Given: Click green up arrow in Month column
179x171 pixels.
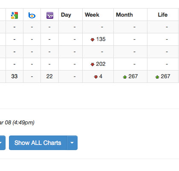Looking at the screenshot, I should click(125, 77).
